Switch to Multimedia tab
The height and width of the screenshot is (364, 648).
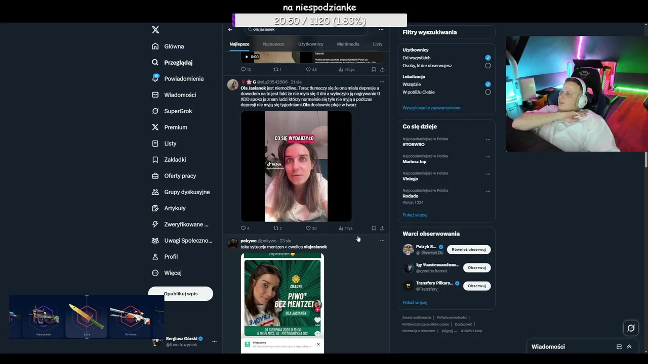click(x=348, y=44)
